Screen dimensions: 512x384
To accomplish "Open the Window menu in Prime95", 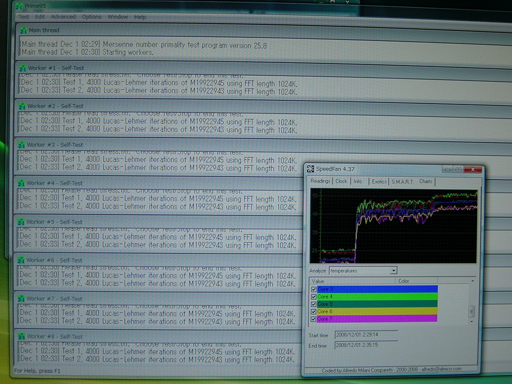I will [x=117, y=16].
